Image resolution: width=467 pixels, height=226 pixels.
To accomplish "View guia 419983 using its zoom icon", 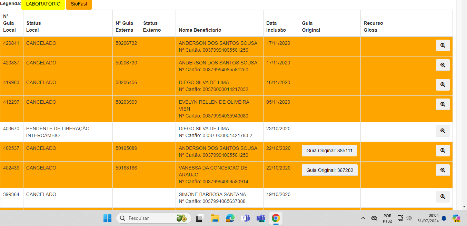I will [443, 85].
